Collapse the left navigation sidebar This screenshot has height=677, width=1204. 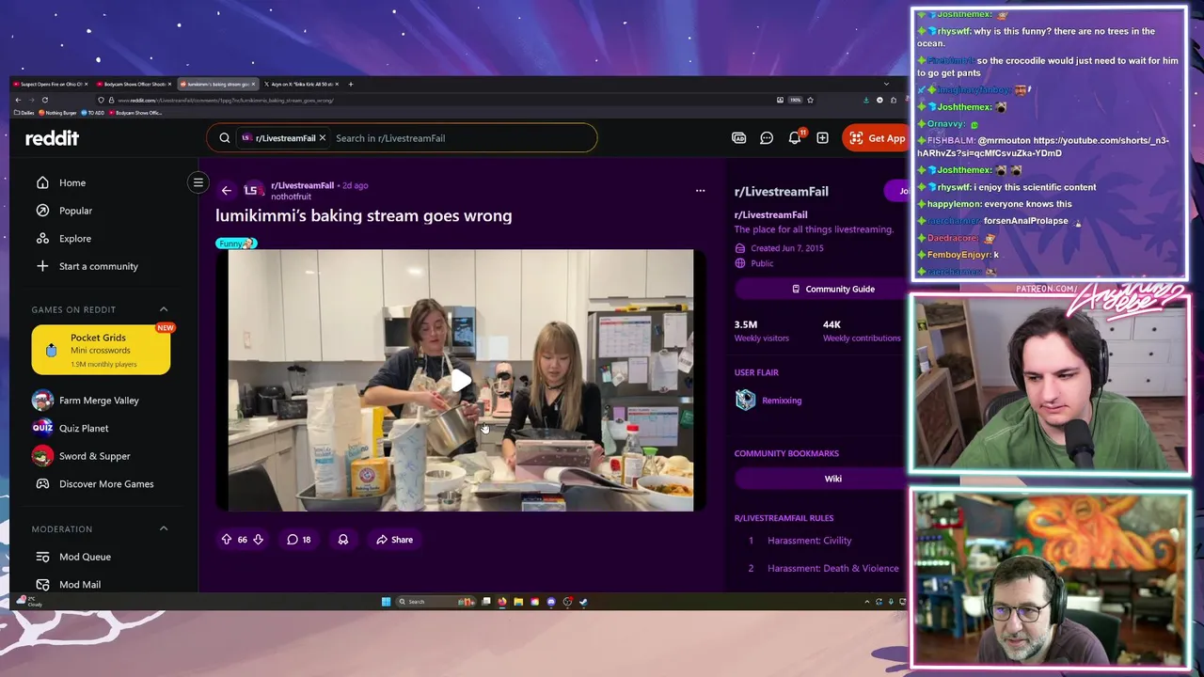[x=198, y=182]
